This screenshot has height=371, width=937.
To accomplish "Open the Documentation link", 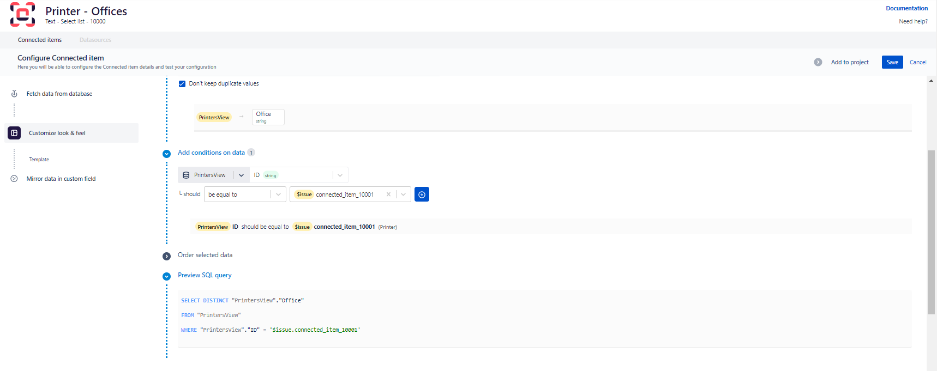I will (906, 8).
